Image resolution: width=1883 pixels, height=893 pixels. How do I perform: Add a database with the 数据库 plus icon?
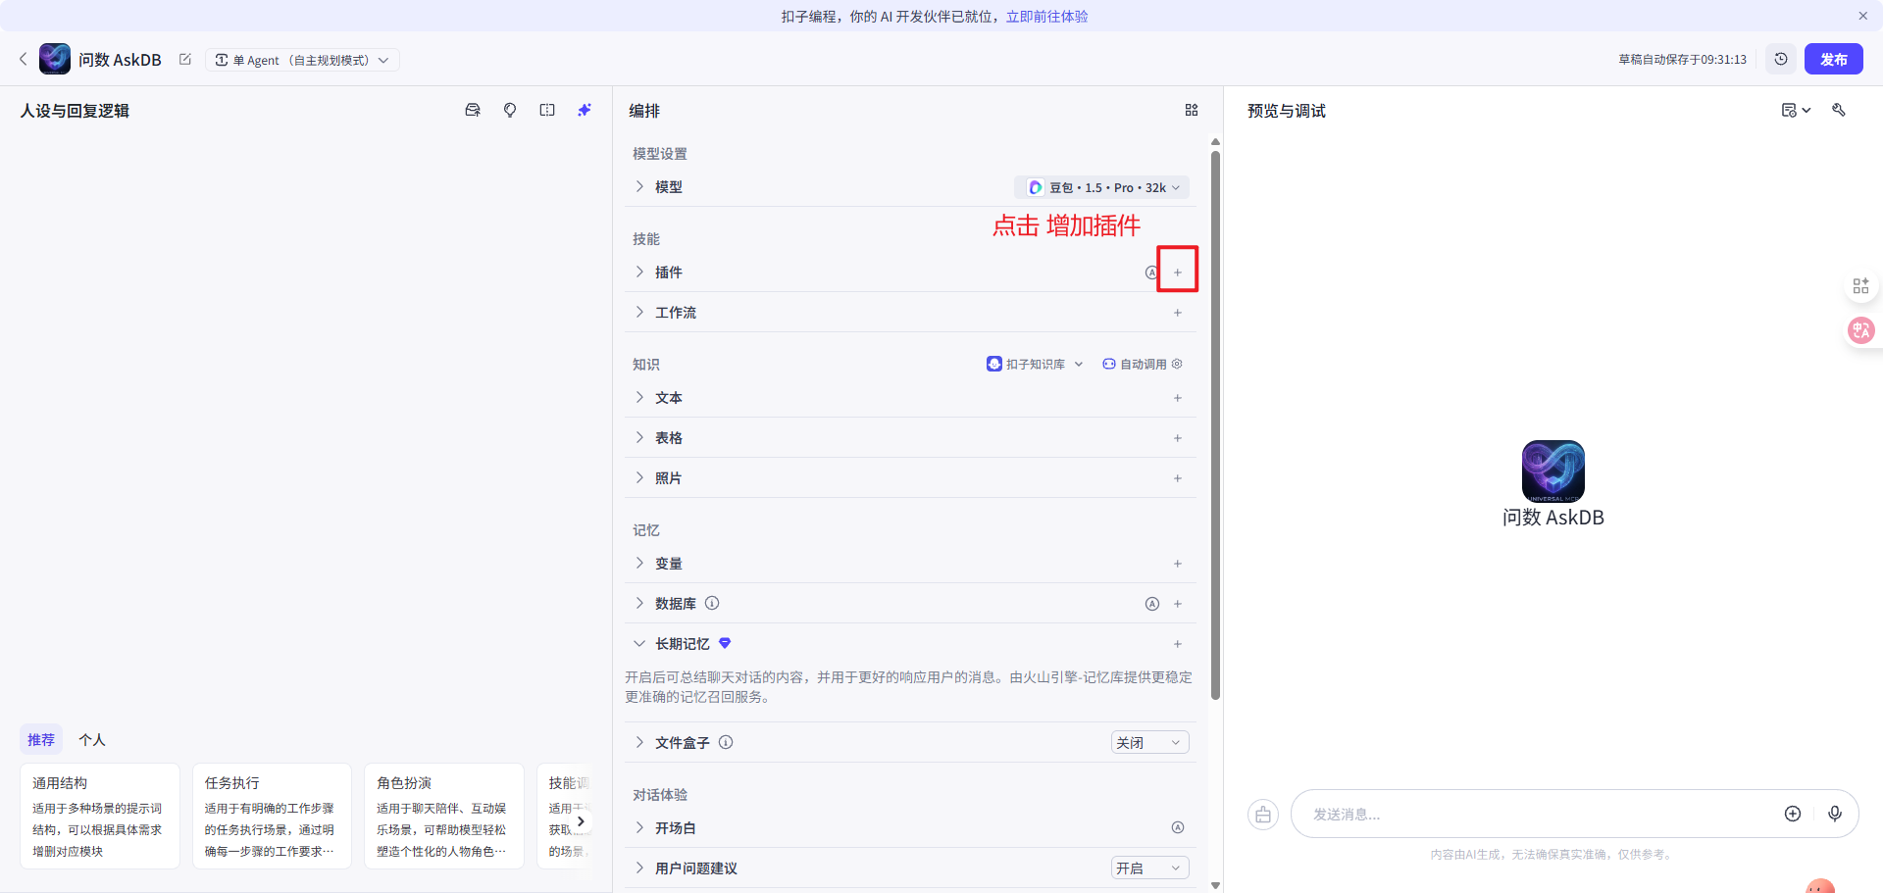coord(1178,604)
